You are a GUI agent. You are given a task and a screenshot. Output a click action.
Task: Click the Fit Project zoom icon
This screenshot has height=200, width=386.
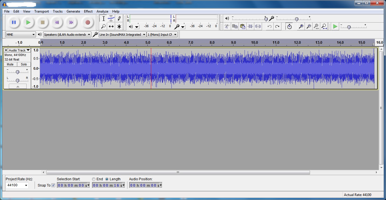point(324,27)
